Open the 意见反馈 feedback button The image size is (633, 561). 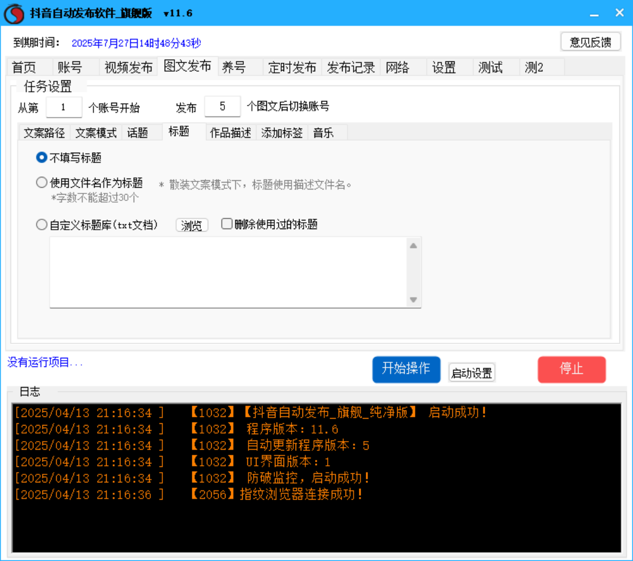(x=591, y=41)
